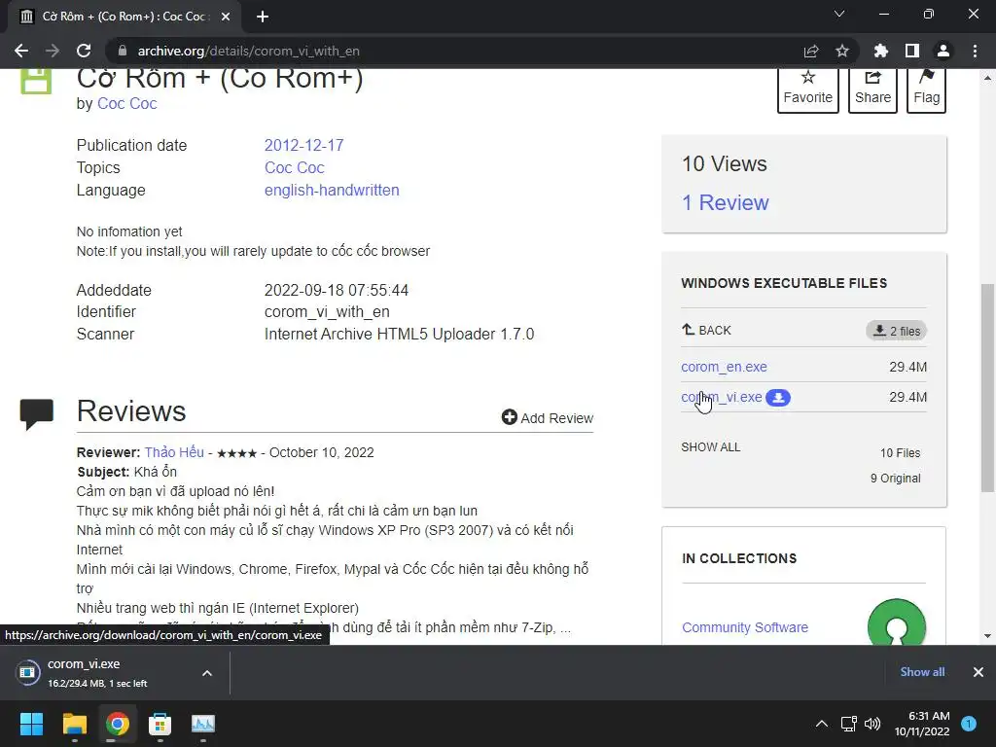Click the Favorite button
Image resolution: width=996 pixels, height=747 pixels.
tap(808, 89)
